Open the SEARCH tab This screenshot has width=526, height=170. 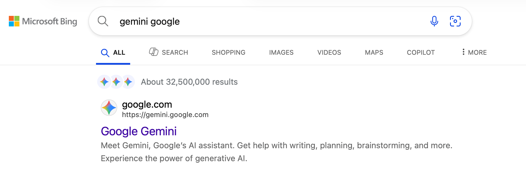(175, 52)
